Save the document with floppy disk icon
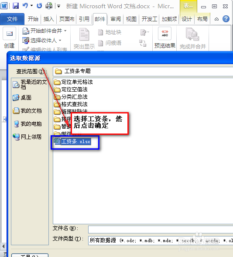 16,6
